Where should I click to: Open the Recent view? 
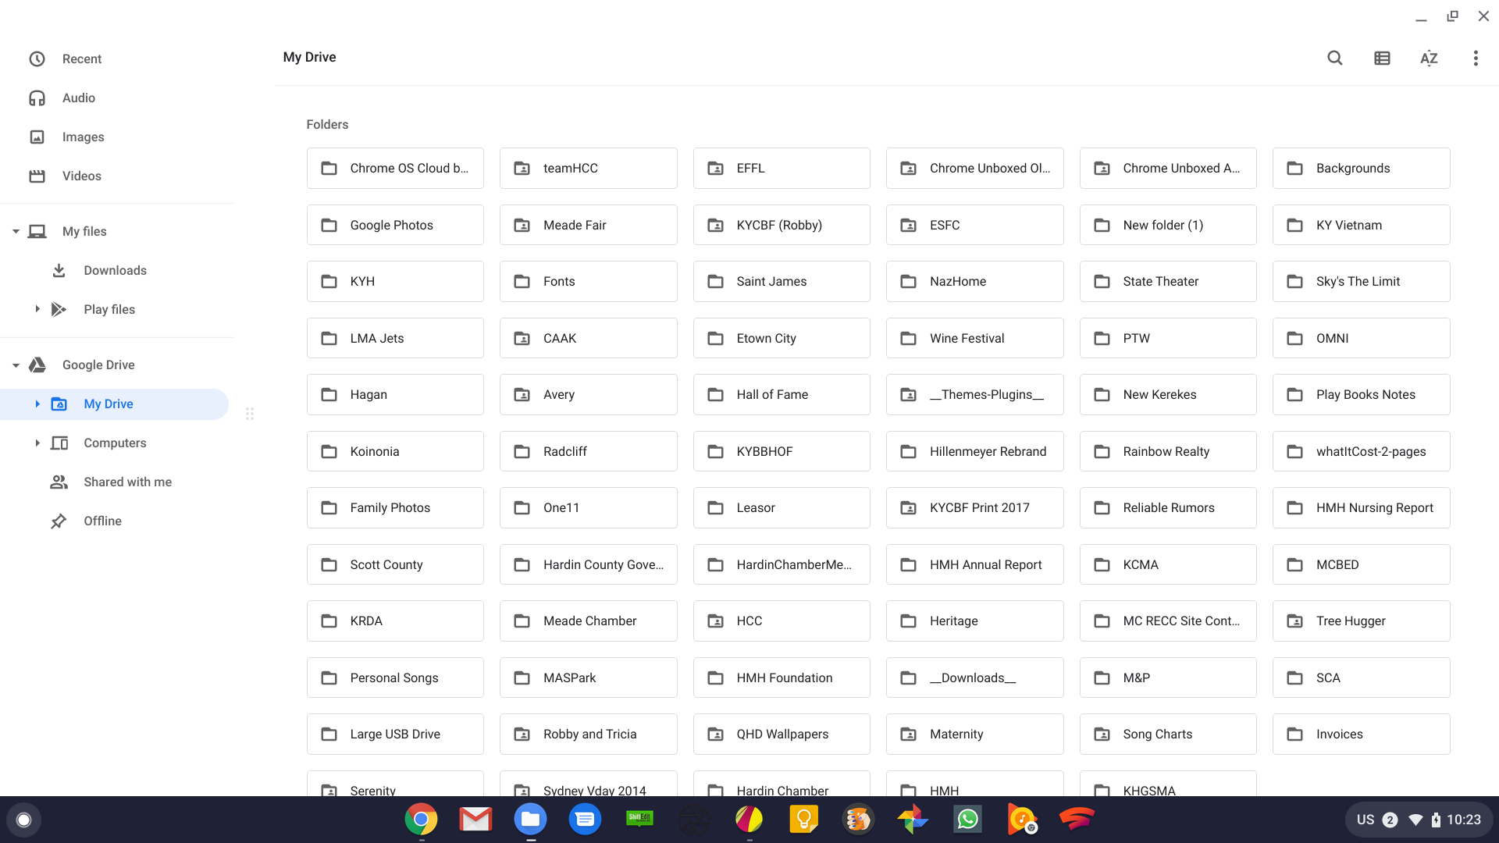tap(82, 59)
